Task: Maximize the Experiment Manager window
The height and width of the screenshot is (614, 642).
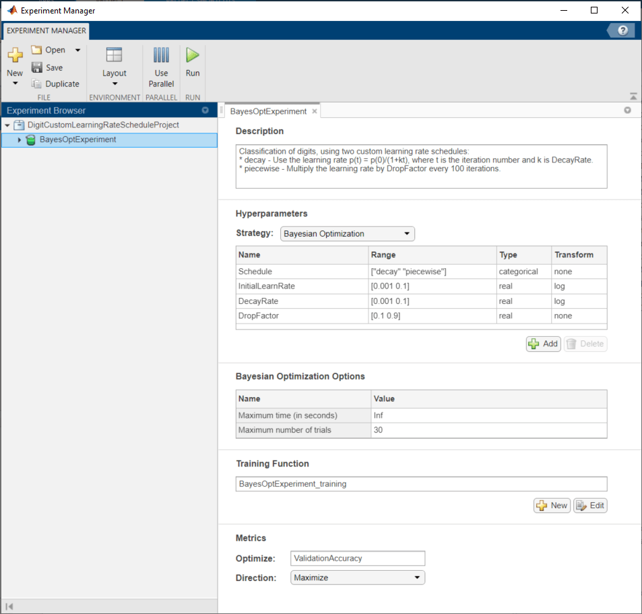Action: point(594,10)
